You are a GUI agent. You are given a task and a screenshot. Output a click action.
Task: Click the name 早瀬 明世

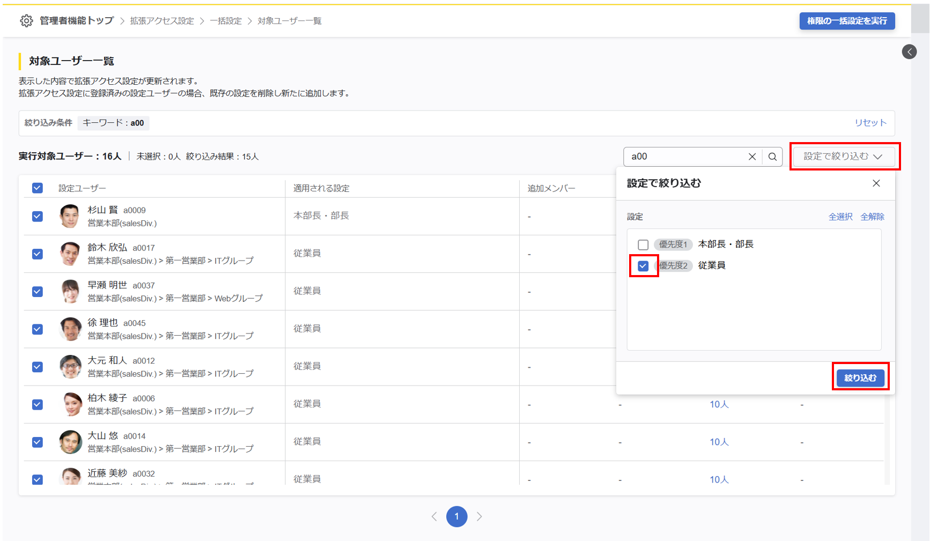[x=107, y=285]
